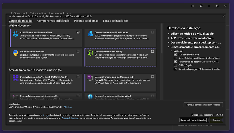The image size is (234, 133).
Task: Check Desenvolvimento de IA e do Azure
Action: point(152,32)
